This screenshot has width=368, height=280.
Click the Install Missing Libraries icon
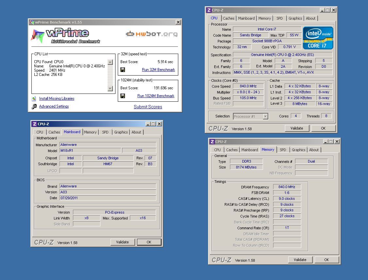click(x=34, y=98)
